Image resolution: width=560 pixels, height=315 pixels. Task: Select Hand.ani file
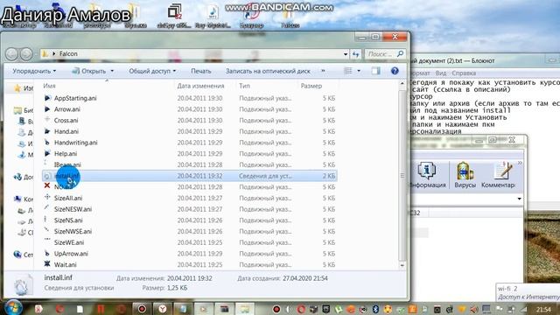pos(66,131)
